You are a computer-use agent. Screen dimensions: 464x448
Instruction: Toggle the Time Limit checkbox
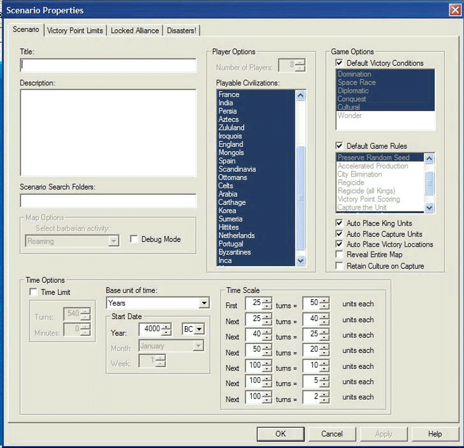pyautogui.click(x=34, y=292)
